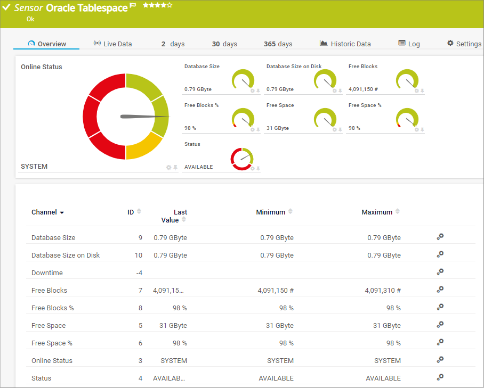Sort table by Channel column arrow
The image size is (484, 388).
tap(62, 213)
